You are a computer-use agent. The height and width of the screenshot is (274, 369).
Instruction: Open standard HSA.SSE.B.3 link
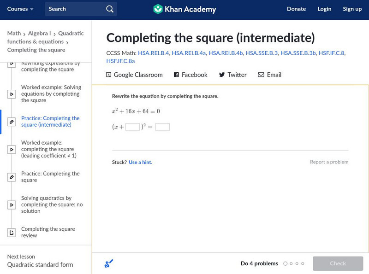262,53
